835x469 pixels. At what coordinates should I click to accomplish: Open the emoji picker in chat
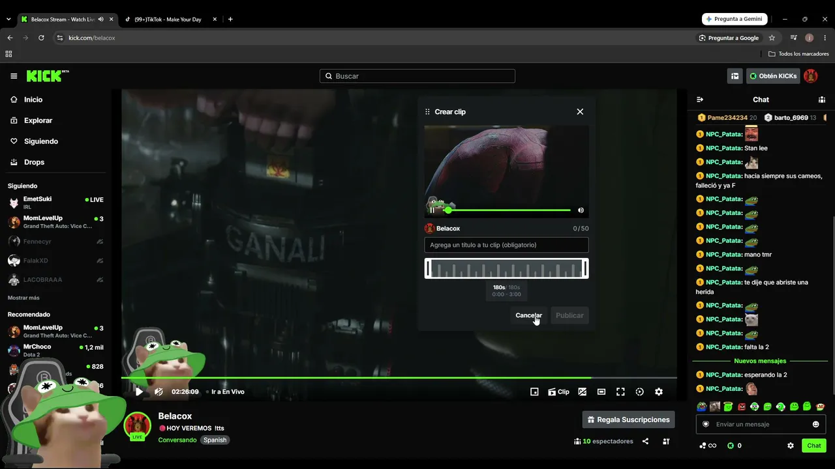coord(815,424)
